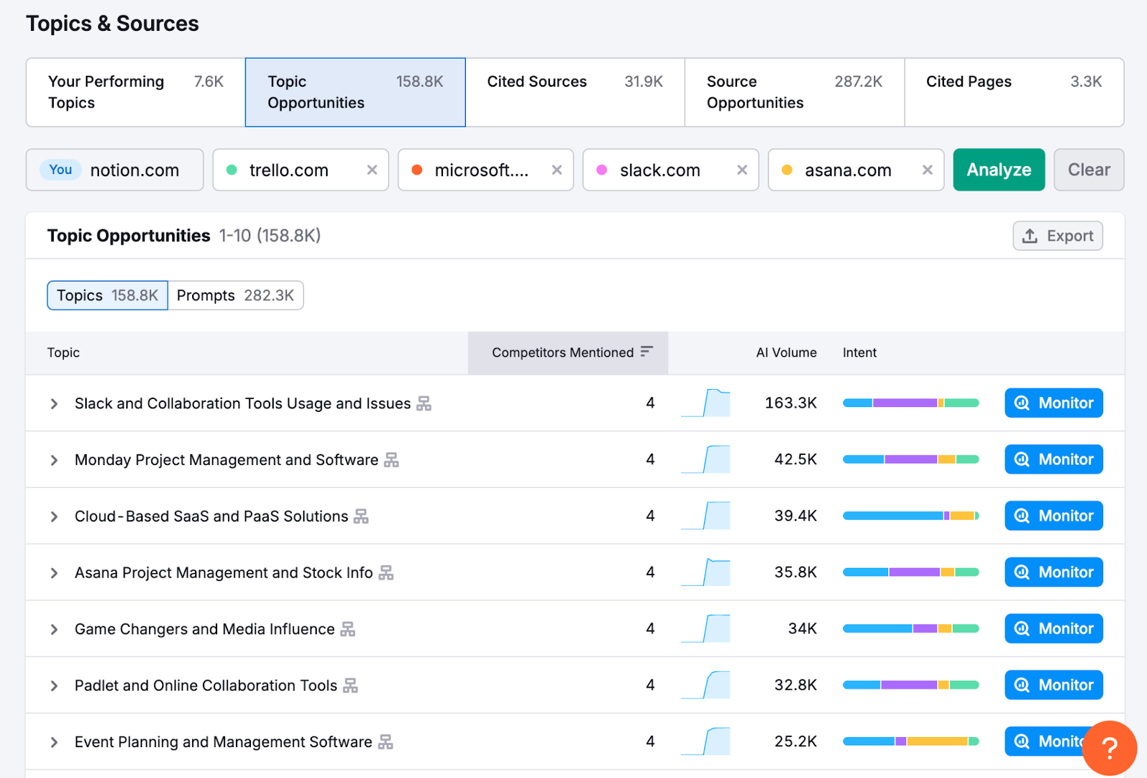This screenshot has height=778, width=1147.
Task: Expand the Monday Project Management and Software row
Action: [54, 459]
